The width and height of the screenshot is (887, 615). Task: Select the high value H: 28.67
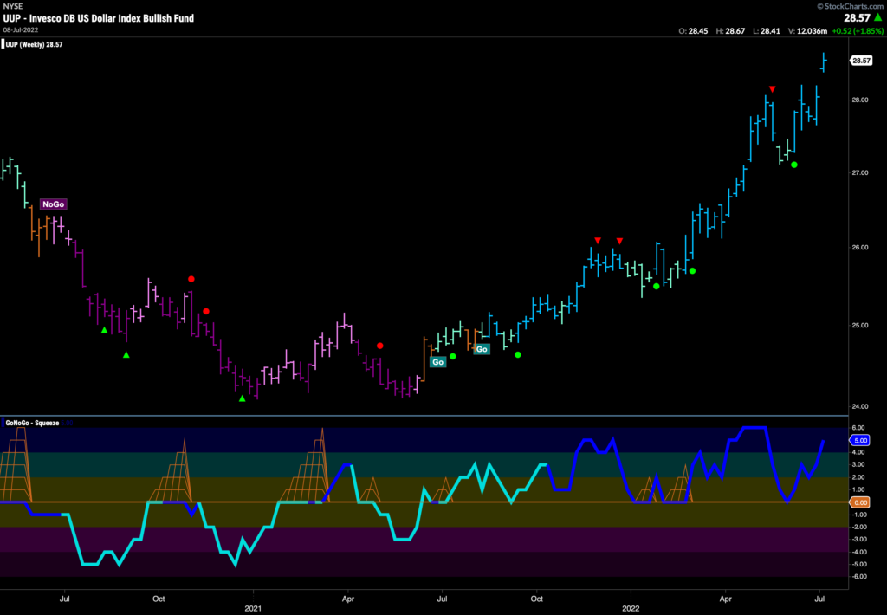pyautogui.click(x=730, y=31)
